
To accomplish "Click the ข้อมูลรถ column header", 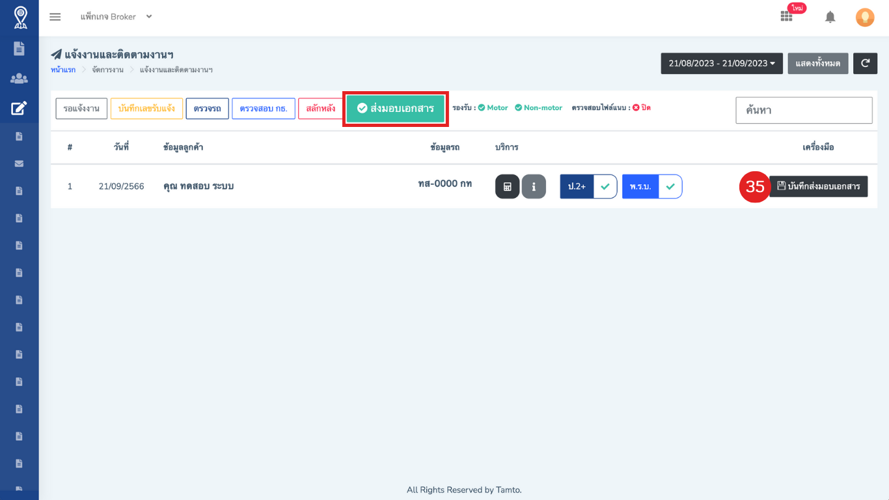I will [x=445, y=147].
